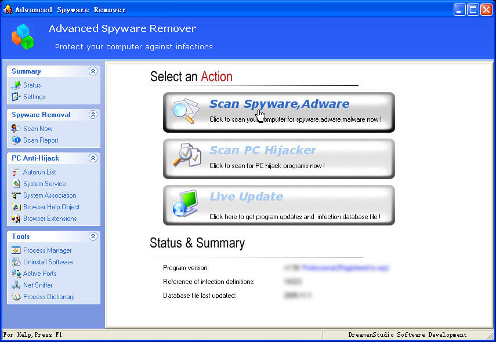Click the Scan PC Hijacker heading text

tap(263, 150)
